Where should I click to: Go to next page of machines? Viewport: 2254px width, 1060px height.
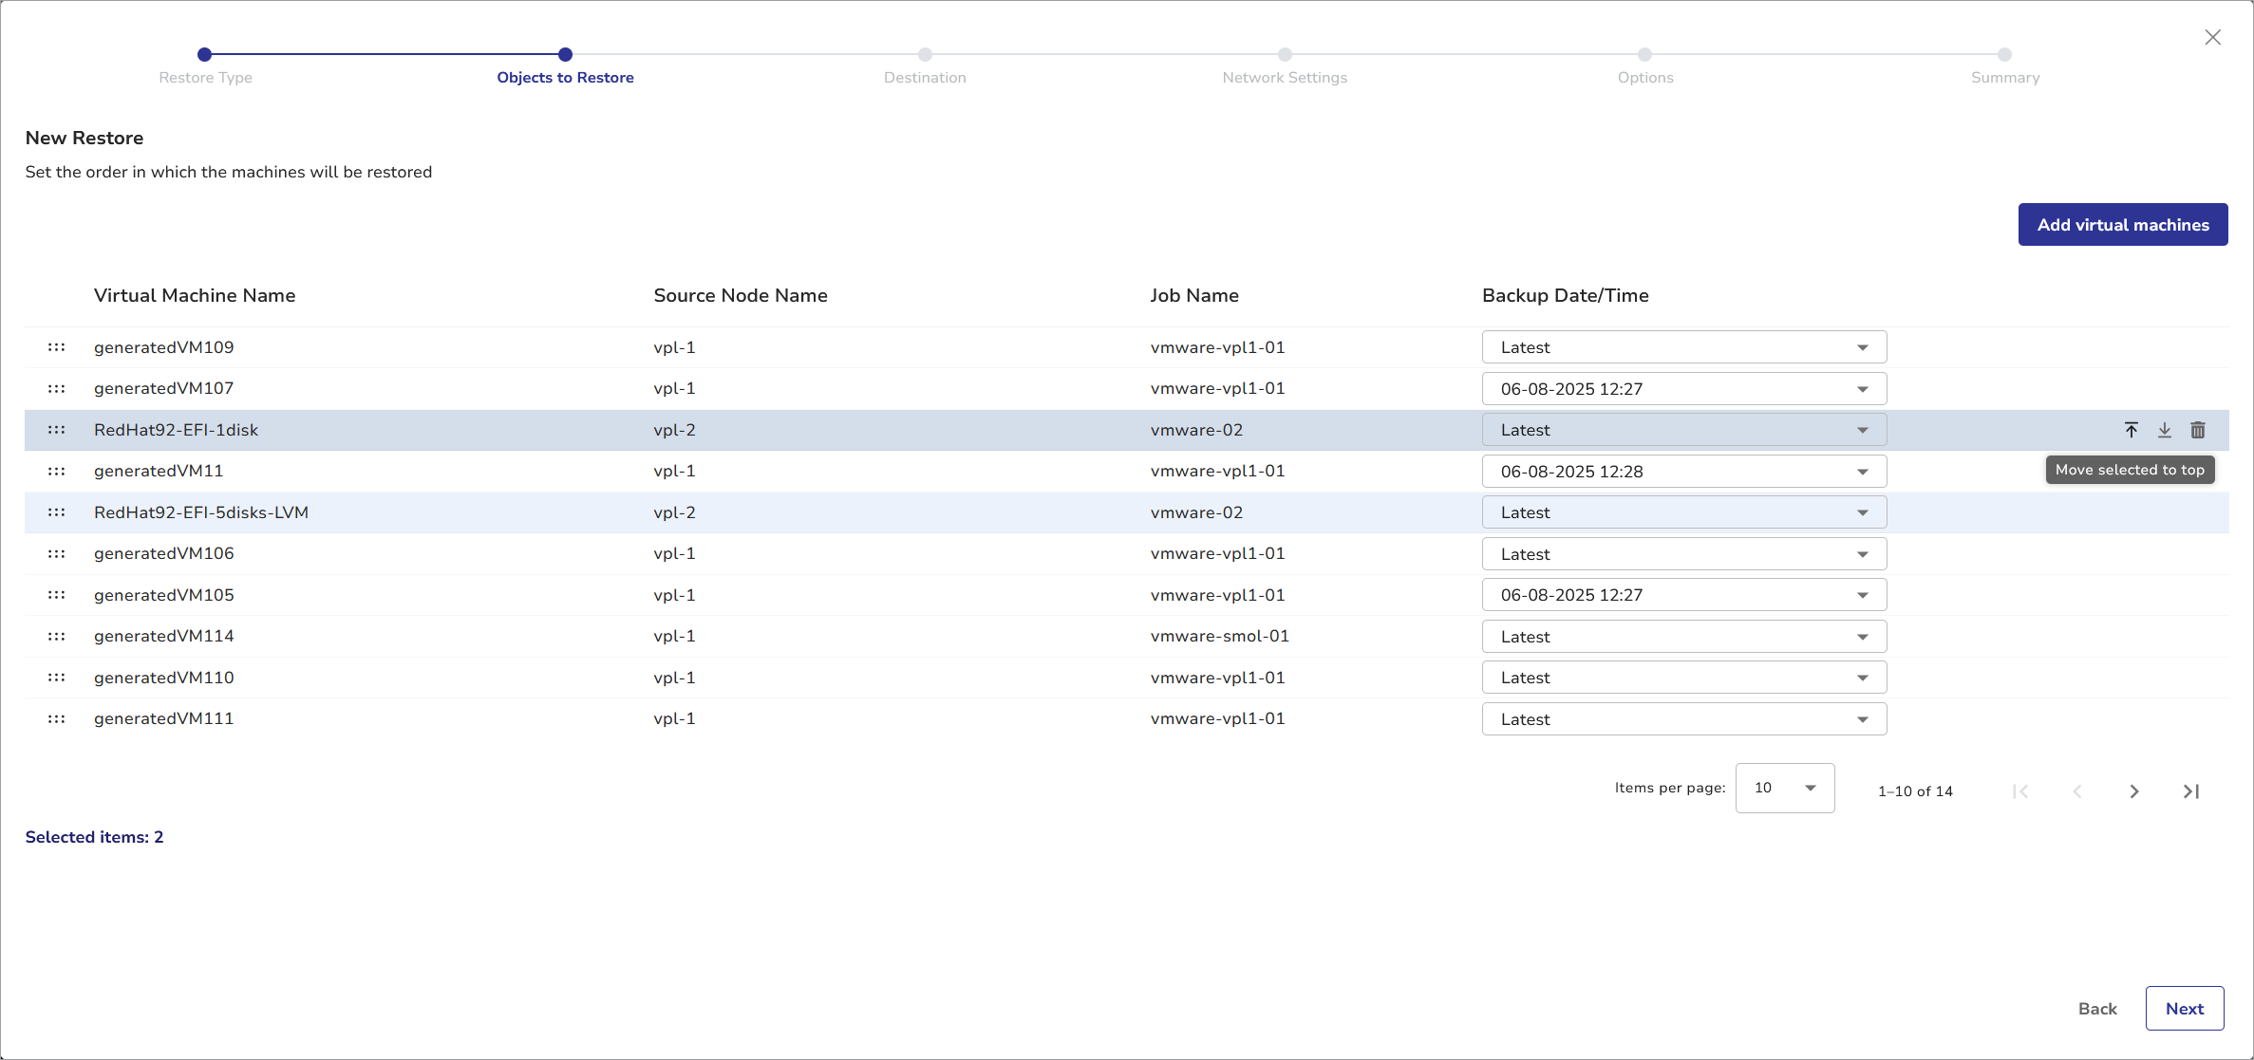(x=2133, y=791)
